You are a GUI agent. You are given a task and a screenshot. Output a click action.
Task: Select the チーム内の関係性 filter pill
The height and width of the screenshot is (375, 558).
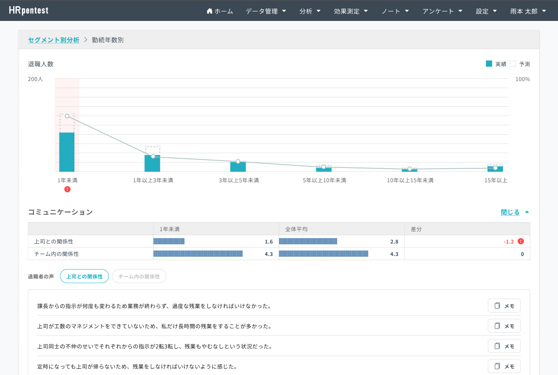(139, 276)
